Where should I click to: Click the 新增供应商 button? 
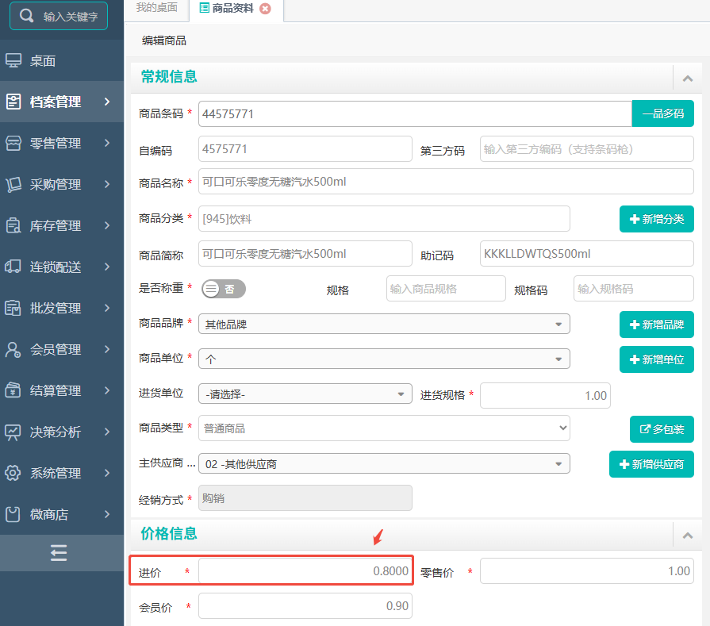(x=651, y=464)
